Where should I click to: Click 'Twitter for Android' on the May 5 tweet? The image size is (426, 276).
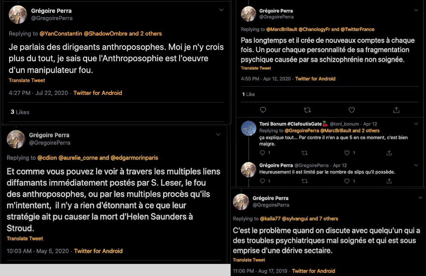(x=98, y=251)
